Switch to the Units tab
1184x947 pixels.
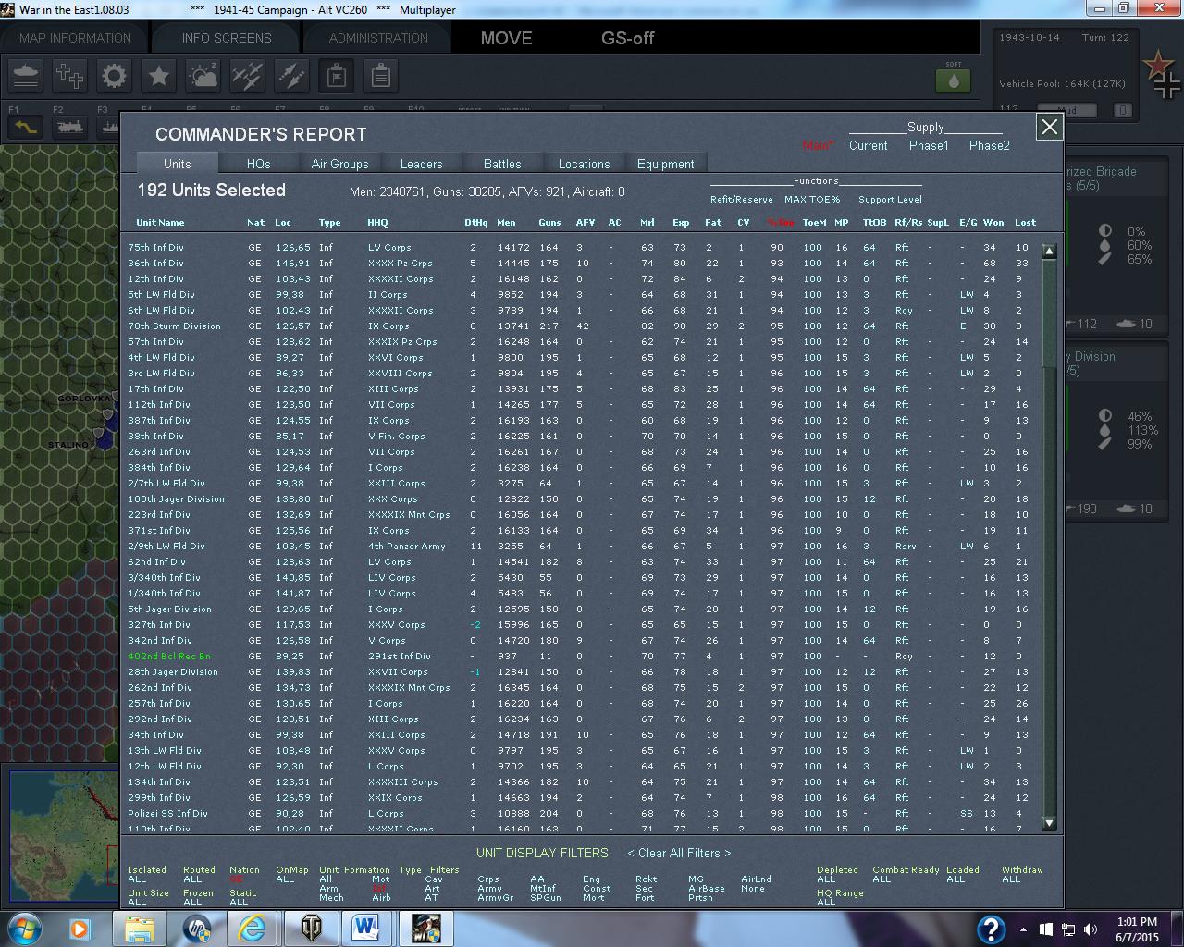(x=178, y=164)
